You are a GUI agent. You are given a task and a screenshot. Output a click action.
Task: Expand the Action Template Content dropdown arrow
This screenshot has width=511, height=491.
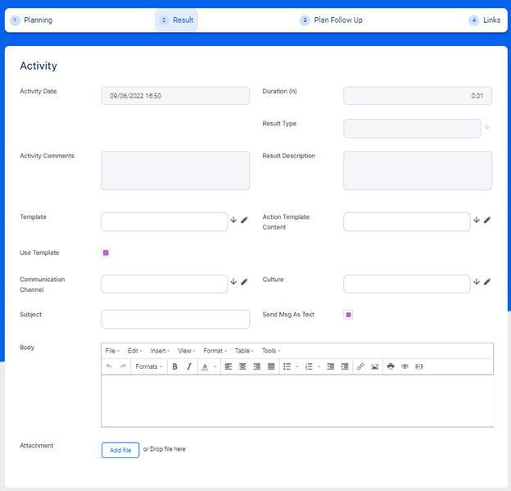tap(477, 220)
